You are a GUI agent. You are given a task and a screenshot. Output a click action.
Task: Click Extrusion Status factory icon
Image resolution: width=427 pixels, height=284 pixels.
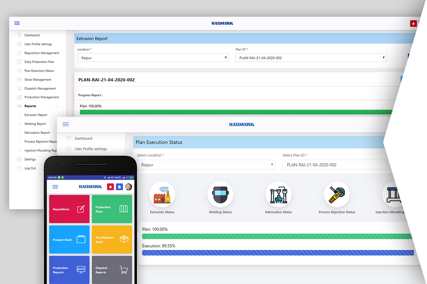point(162,194)
